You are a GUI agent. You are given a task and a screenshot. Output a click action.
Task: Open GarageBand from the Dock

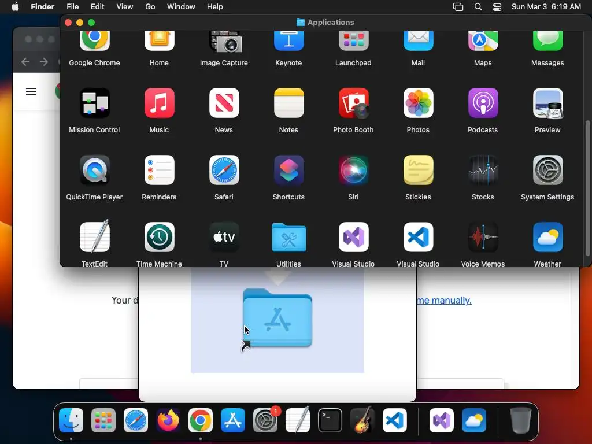(x=362, y=420)
